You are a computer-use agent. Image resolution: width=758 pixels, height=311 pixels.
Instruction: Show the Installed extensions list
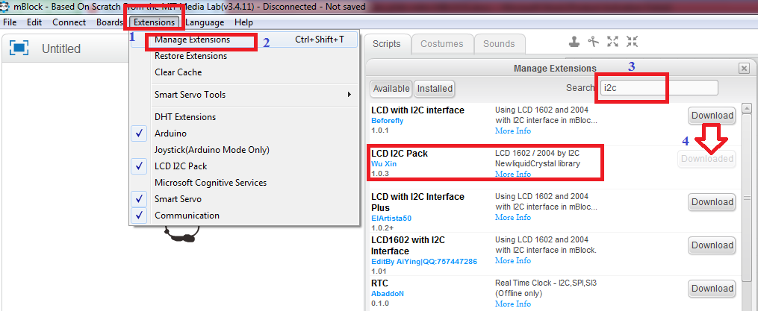435,88
